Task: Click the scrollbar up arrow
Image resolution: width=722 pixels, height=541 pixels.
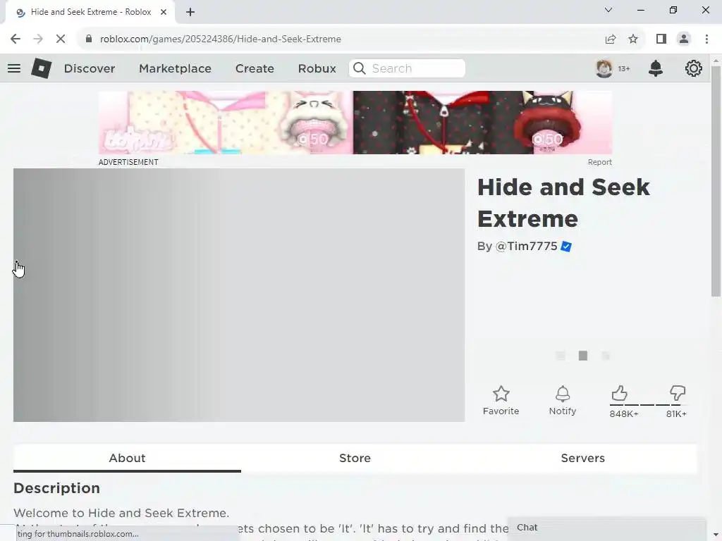Action: coord(716,61)
